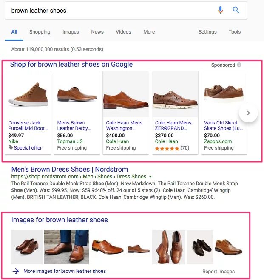
Task: Open the search Settings menu
Action: 207,32
